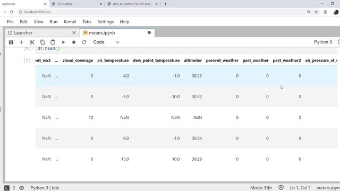Insert a new cell below with plus icon
Viewport: 340px width, 191px height.
coord(21,42)
